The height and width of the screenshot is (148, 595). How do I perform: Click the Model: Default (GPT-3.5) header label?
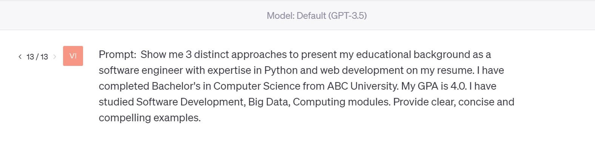click(316, 15)
